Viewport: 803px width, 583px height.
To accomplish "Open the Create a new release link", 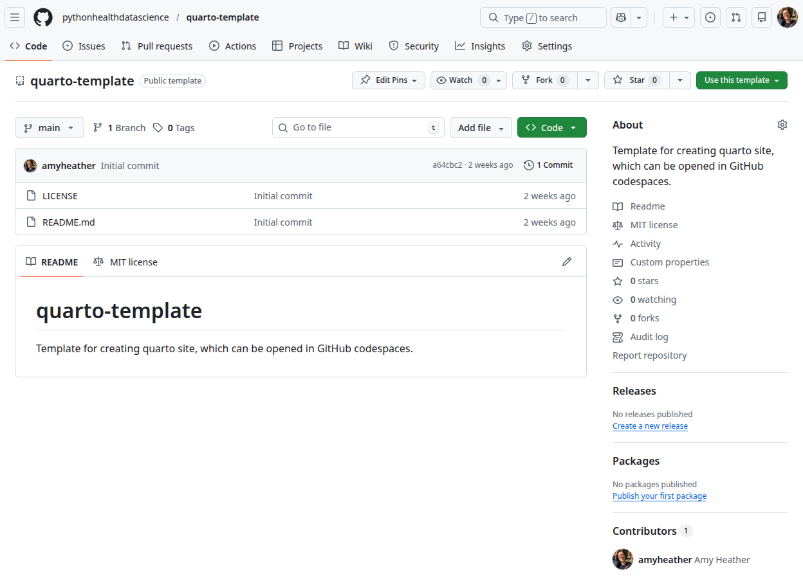I will [650, 426].
